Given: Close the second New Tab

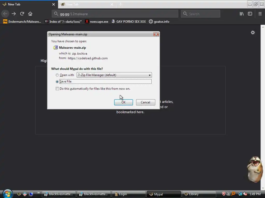Looking at the screenshot, I should pyautogui.click(x=112, y=4).
